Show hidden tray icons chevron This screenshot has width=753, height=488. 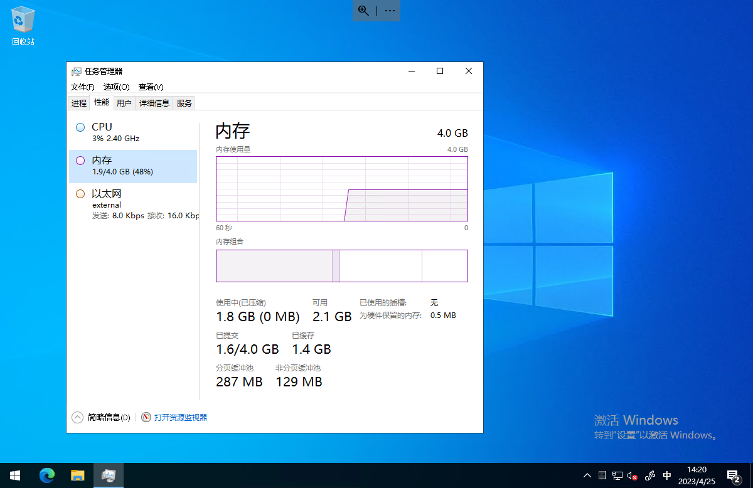coord(587,475)
